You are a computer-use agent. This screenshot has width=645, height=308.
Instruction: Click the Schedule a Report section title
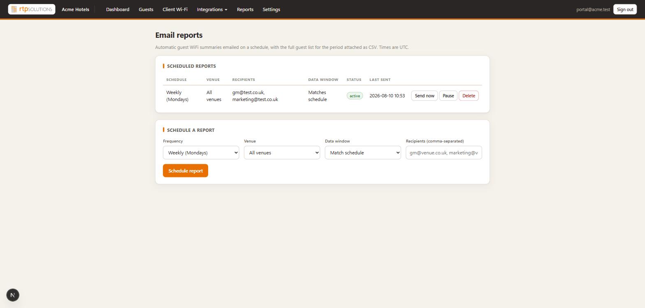(x=191, y=130)
